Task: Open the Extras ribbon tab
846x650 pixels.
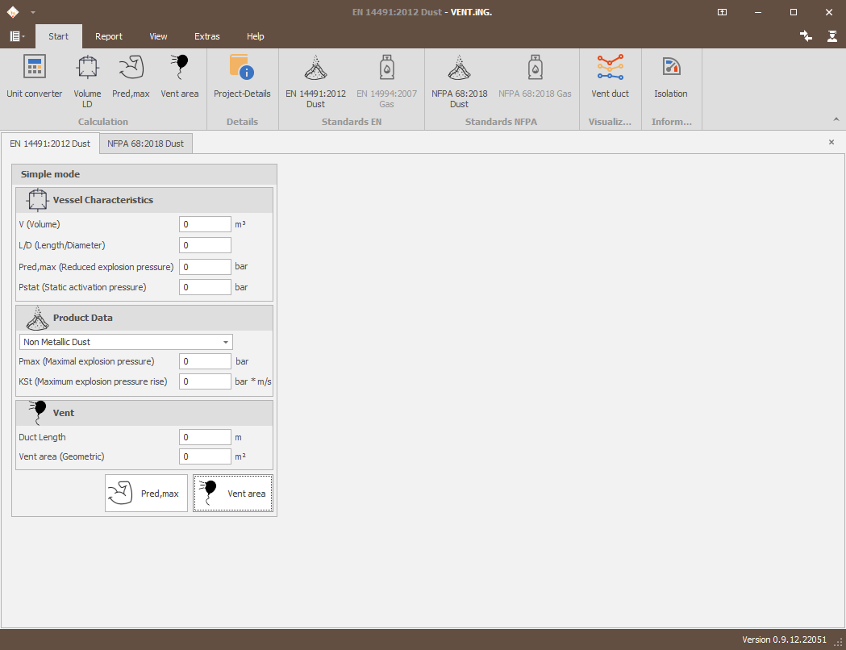Action: 206,36
